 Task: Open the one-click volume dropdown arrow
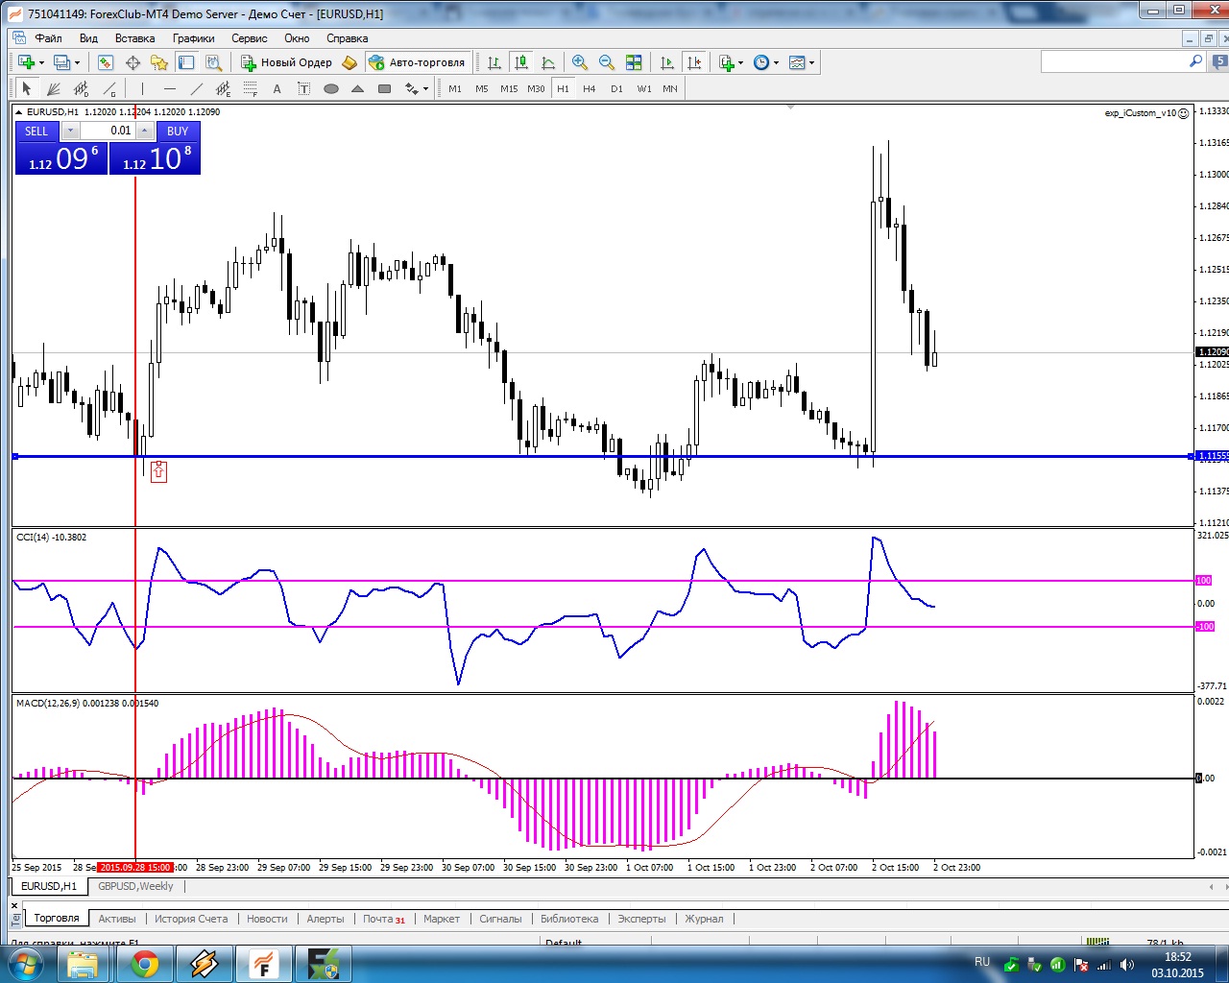(70, 131)
